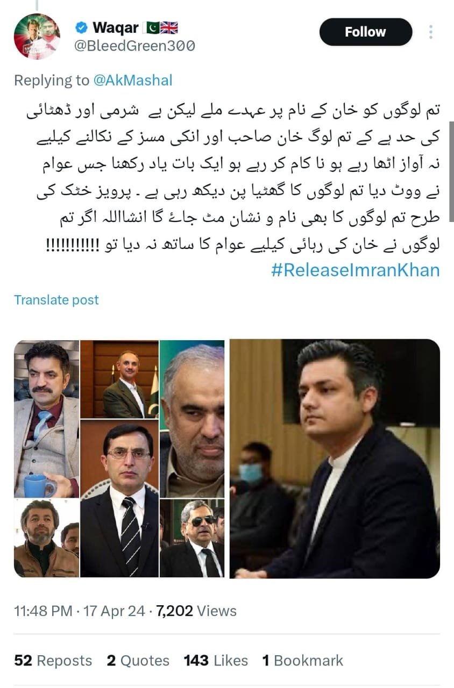Image resolution: width=454 pixels, height=688 pixels.
Task: Open the @BleedGreen300 handle
Action: pos(134,46)
